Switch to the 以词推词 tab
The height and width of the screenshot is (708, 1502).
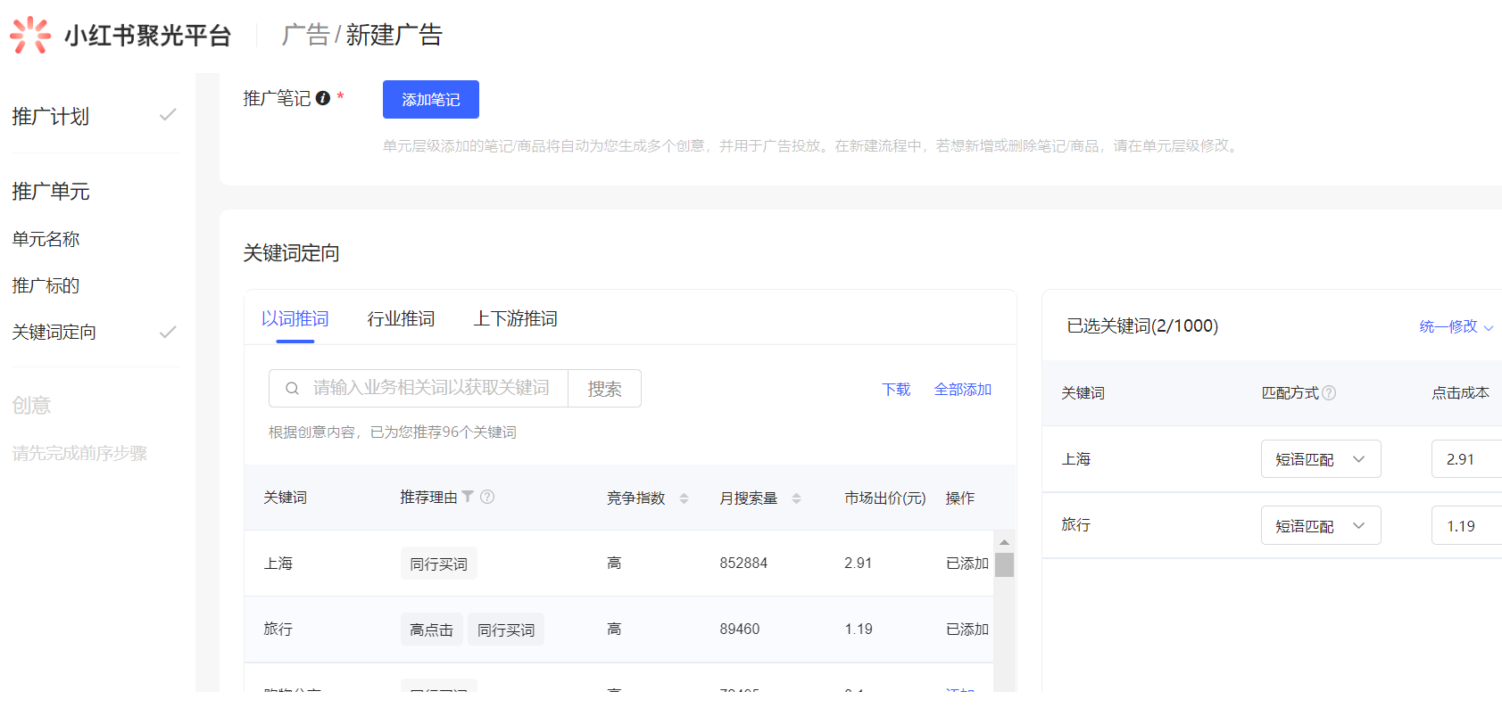tap(295, 318)
